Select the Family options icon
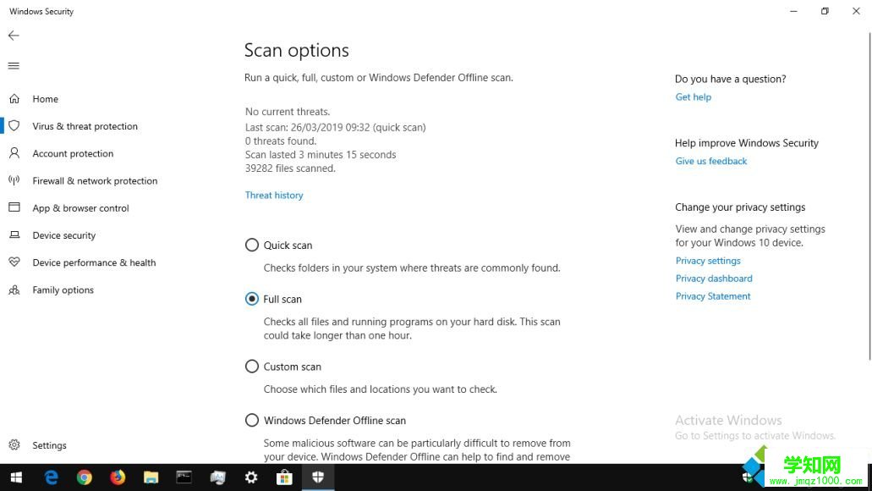872x491 pixels. pos(15,290)
